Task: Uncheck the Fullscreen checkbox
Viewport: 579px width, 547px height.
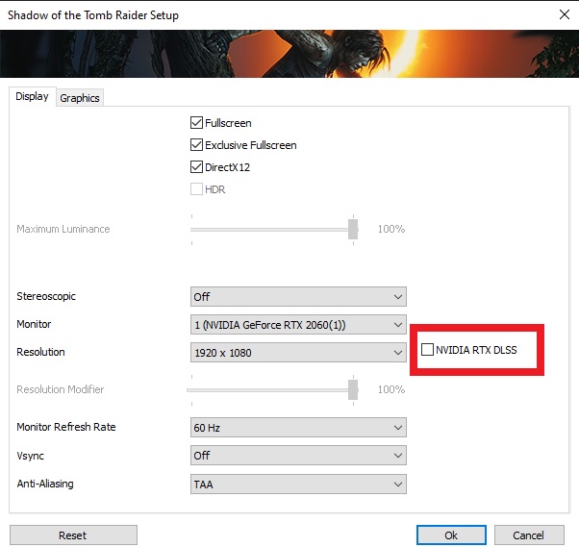Action: [x=196, y=122]
